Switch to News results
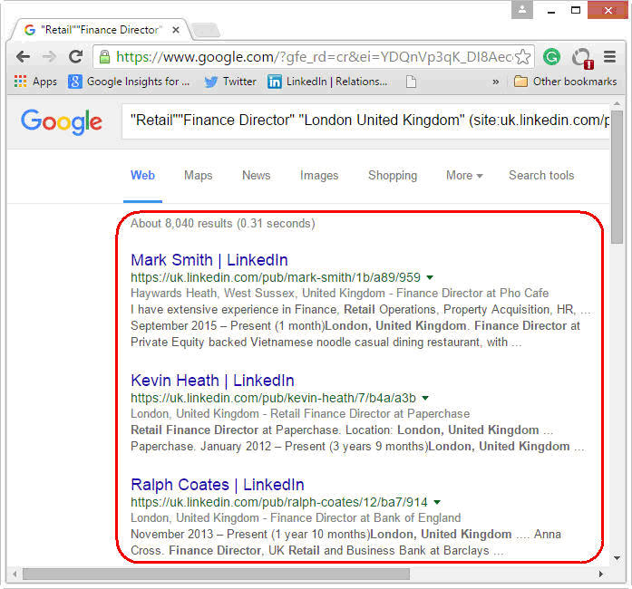This screenshot has width=632, height=589. coord(257,175)
